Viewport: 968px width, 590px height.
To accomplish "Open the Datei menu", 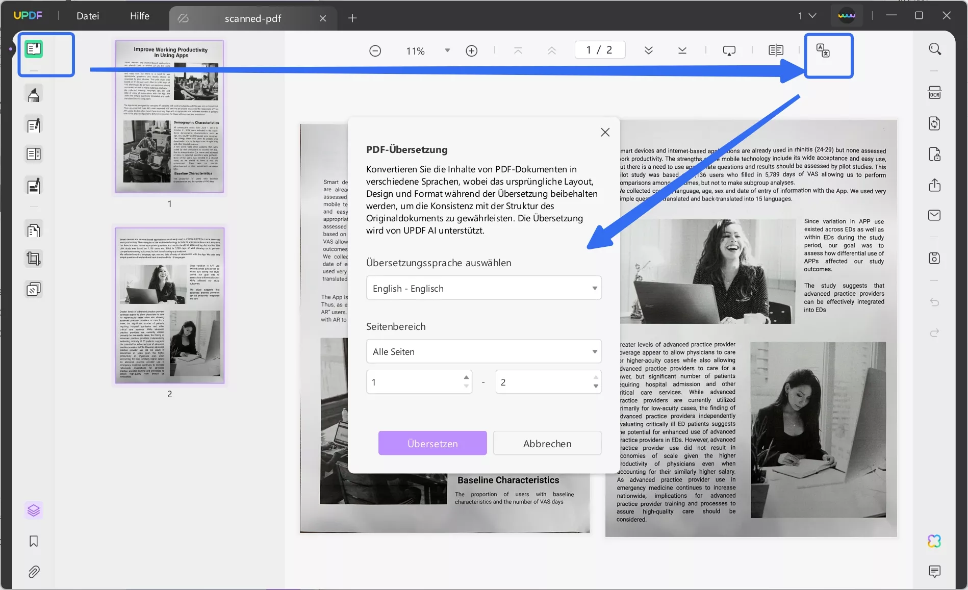I will tap(88, 16).
